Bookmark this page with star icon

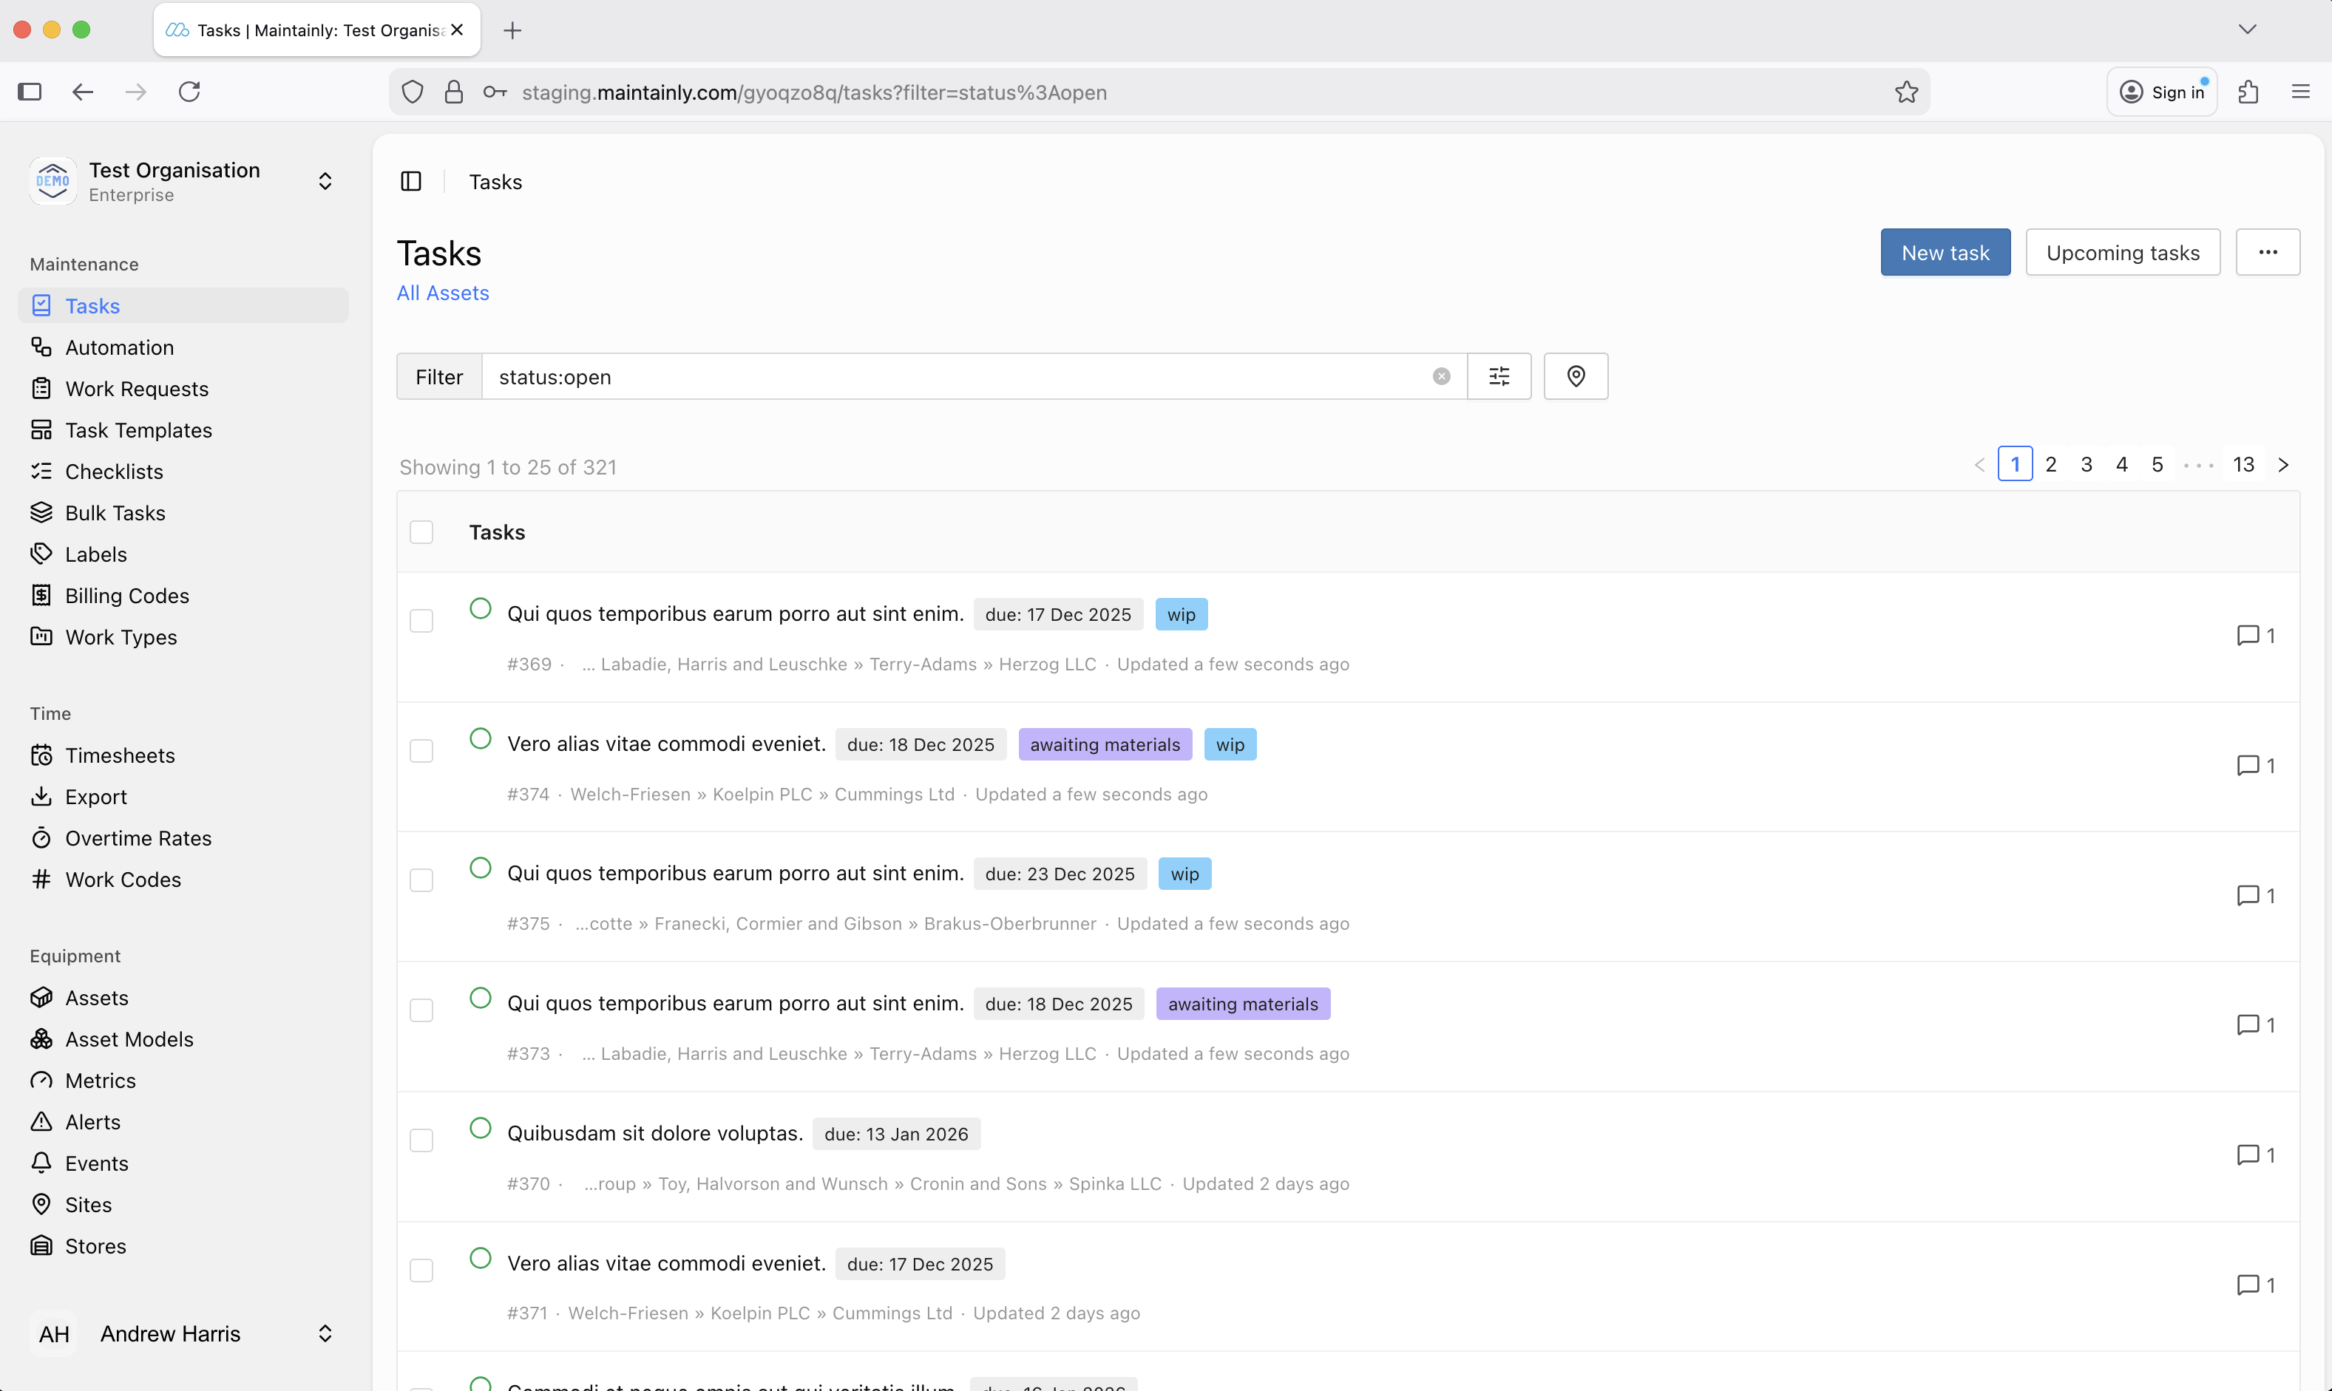1905,92
